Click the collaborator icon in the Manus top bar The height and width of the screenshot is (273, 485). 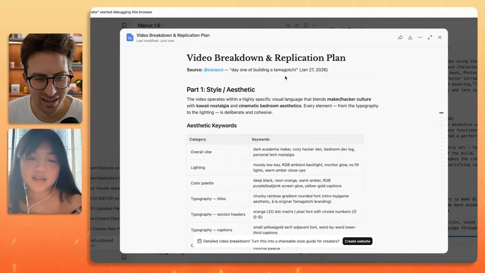coord(288,25)
